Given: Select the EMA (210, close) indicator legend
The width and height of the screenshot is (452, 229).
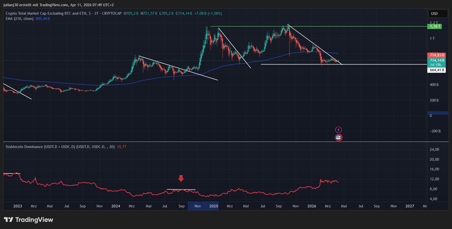Looking at the screenshot, I should [x=19, y=18].
